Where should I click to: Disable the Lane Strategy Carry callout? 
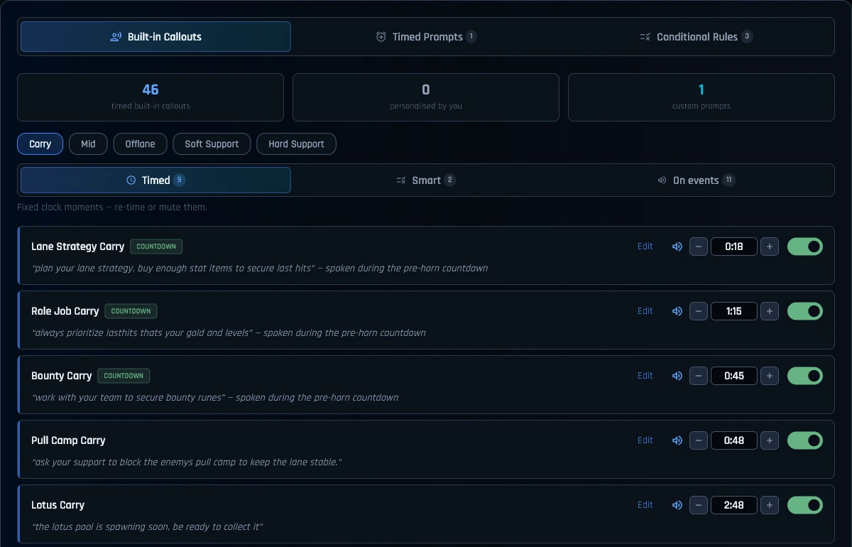tap(805, 247)
